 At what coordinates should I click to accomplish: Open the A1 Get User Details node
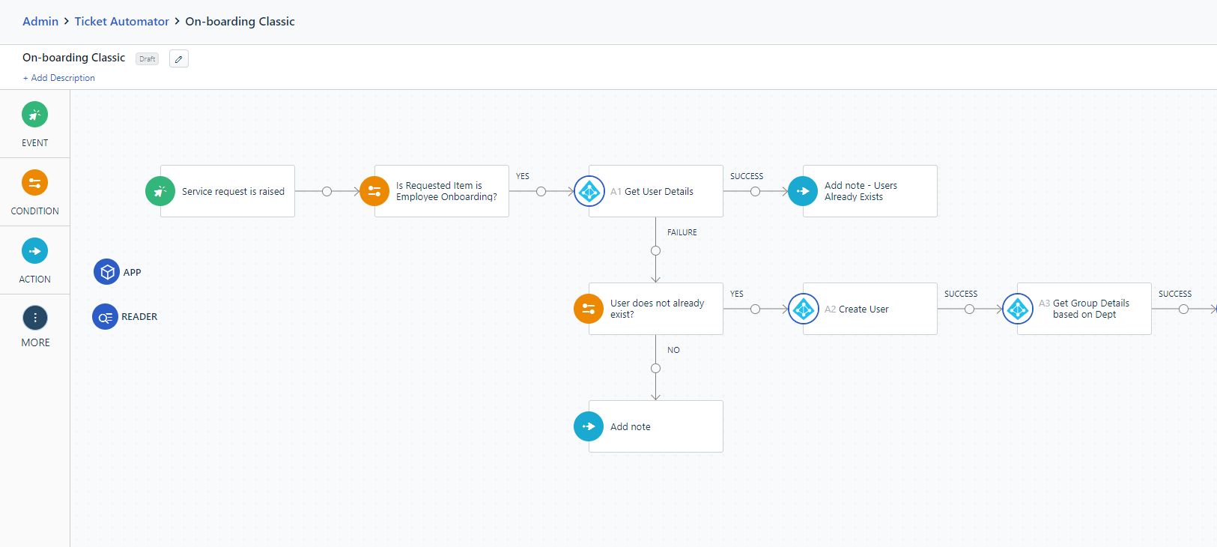coord(656,191)
